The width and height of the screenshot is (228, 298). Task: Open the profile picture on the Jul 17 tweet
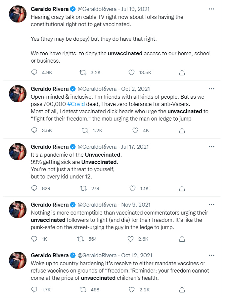coord(18,152)
